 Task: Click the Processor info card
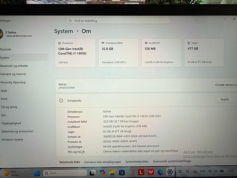pos(75,53)
